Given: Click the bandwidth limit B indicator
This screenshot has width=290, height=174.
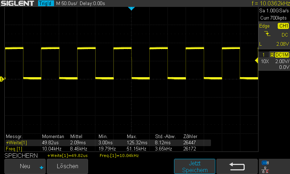Looking at the screenshot, I should click(x=272, y=55).
